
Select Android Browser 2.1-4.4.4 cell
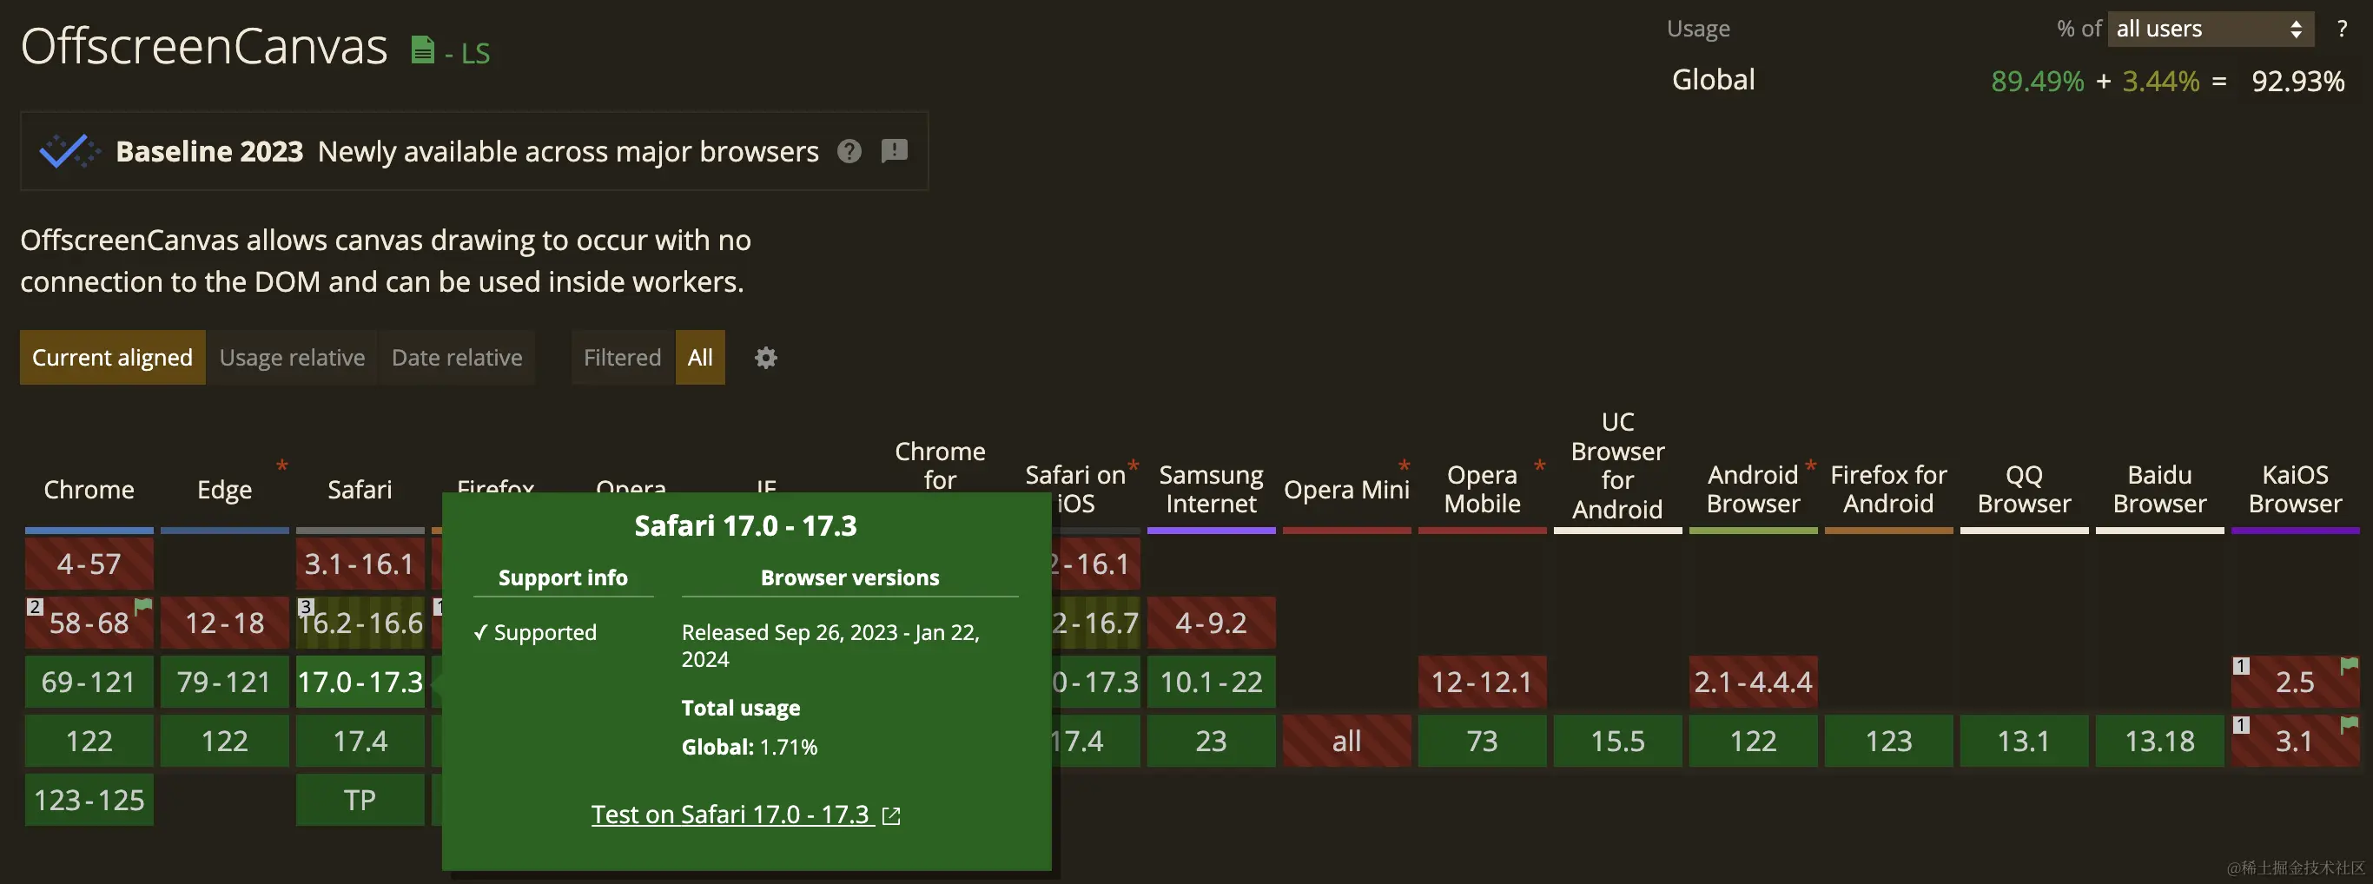[1753, 682]
